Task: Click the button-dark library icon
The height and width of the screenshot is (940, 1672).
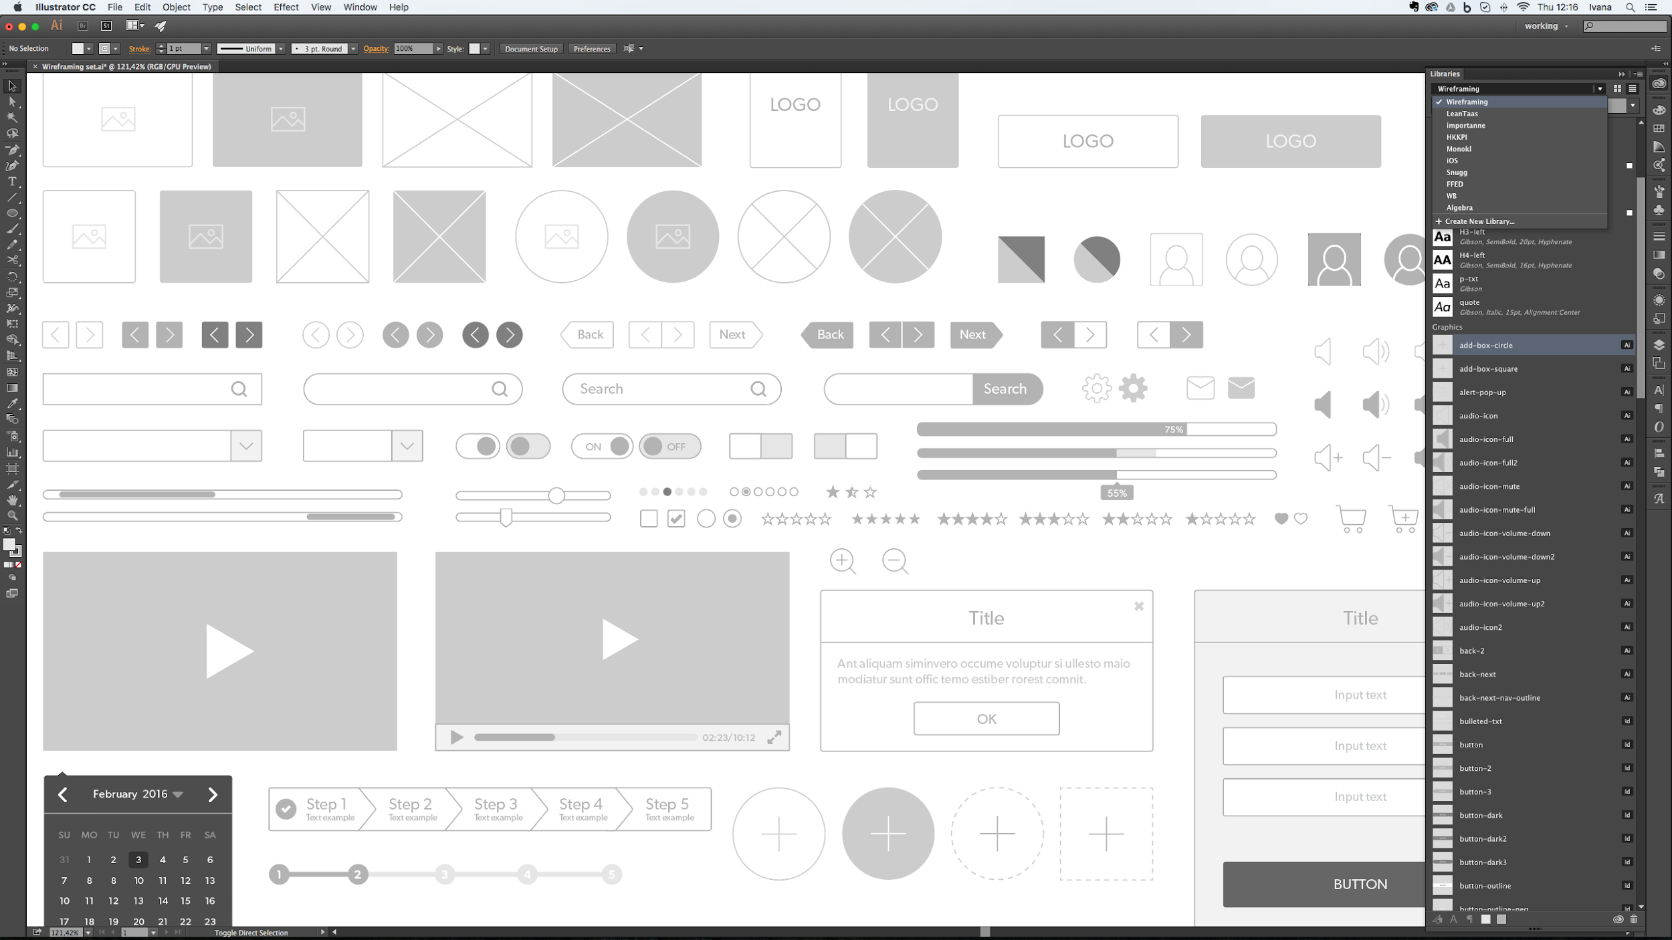Action: (1443, 815)
